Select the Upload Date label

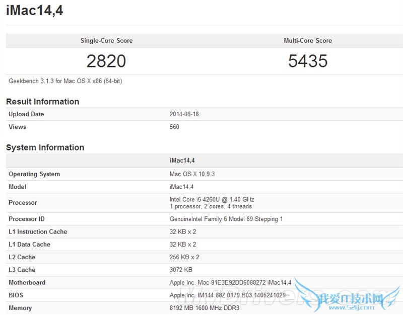[x=26, y=114]
